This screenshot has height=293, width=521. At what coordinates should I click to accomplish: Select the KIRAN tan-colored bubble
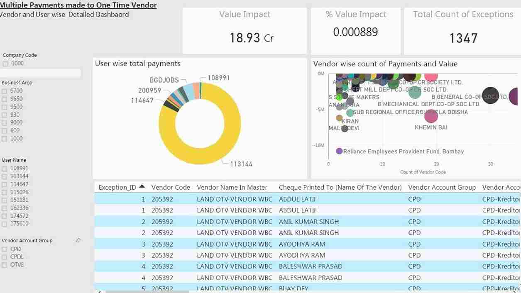[339, 118]
